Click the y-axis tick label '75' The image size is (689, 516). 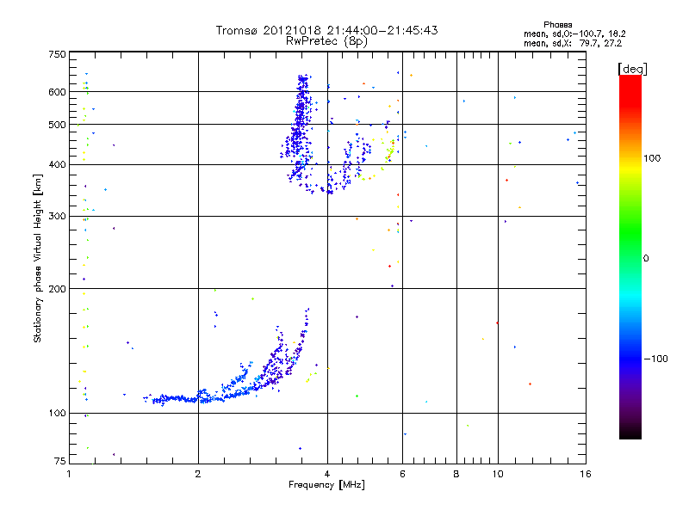click(60, 461)
